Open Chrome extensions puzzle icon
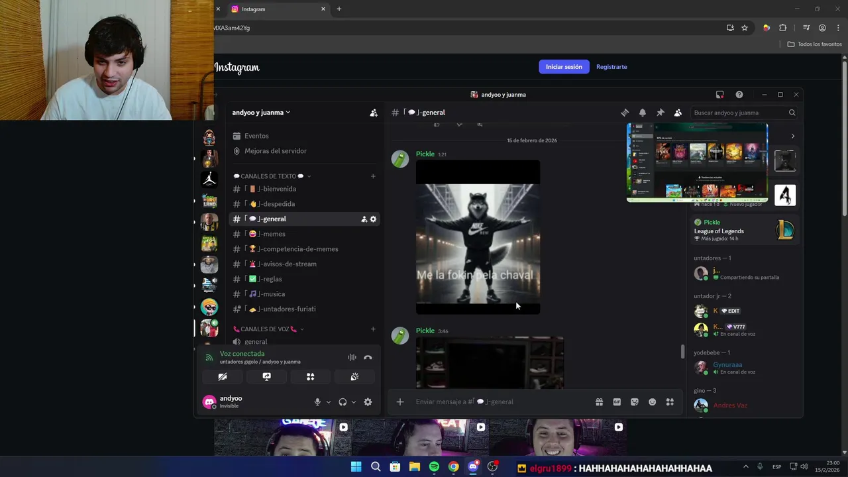 click(783, 28)
